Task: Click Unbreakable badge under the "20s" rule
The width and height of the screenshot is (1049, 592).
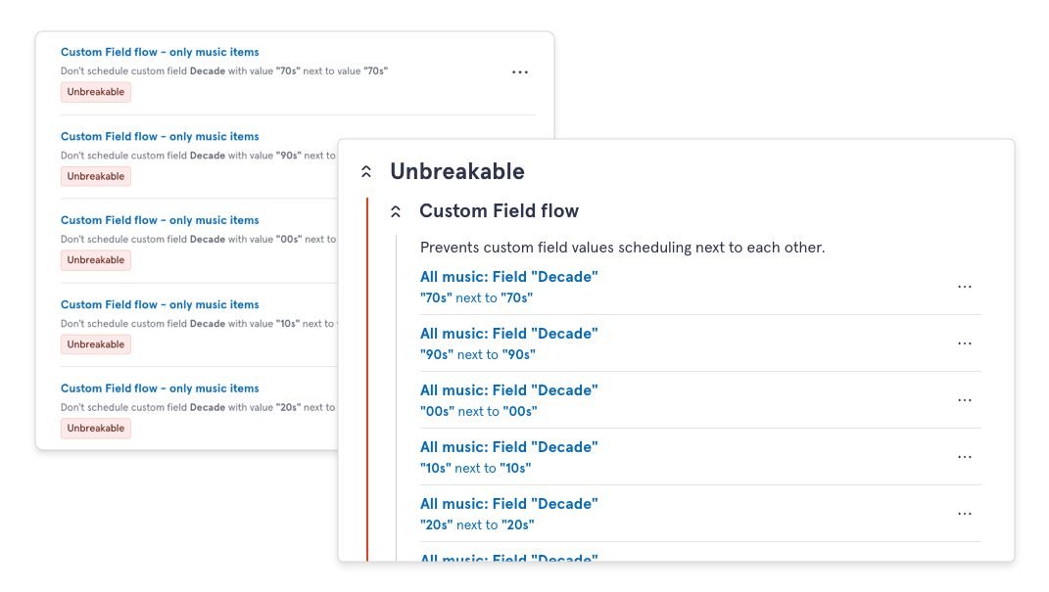Action: [96, 429]
